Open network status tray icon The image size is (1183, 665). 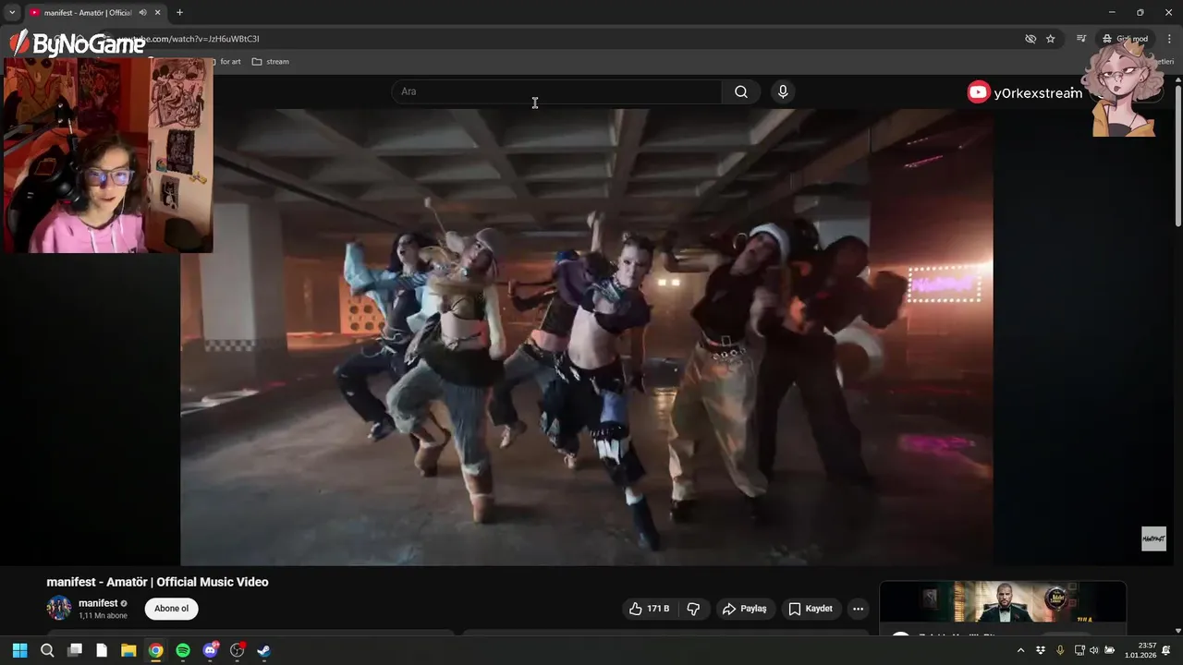coord(1079,650)
